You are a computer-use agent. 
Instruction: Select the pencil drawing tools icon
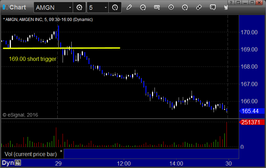[x=129, y=7]
